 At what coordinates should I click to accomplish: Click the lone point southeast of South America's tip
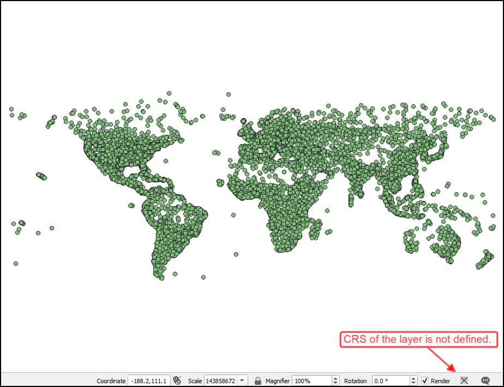[203, 277]
